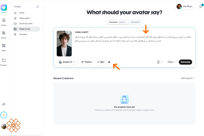Click the upgrade diamond icon
Viewport: 204px width, 136px height.
pyautogui.click(x=4, y=115)
